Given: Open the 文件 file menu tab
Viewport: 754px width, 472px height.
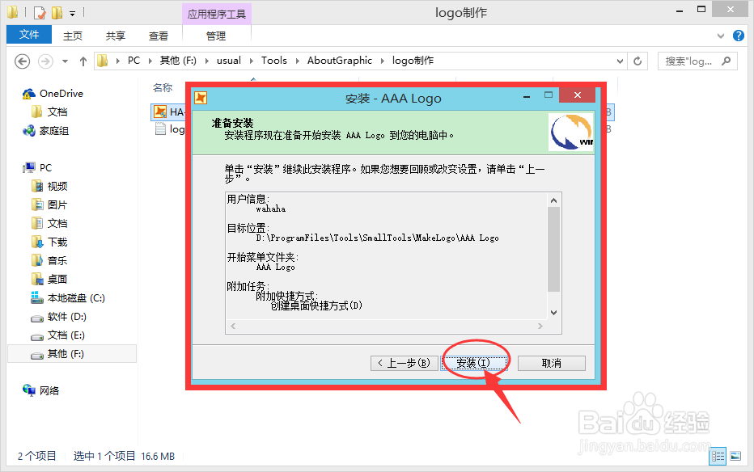Looking at the screenshot, I should pos(29,35).
